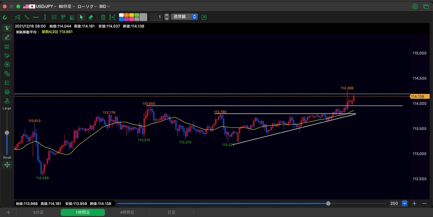This screenshot has height=217, width=433.
Task: Switch to the 5分足 tab
Action: pyautogui.click(x=39, y=212)
